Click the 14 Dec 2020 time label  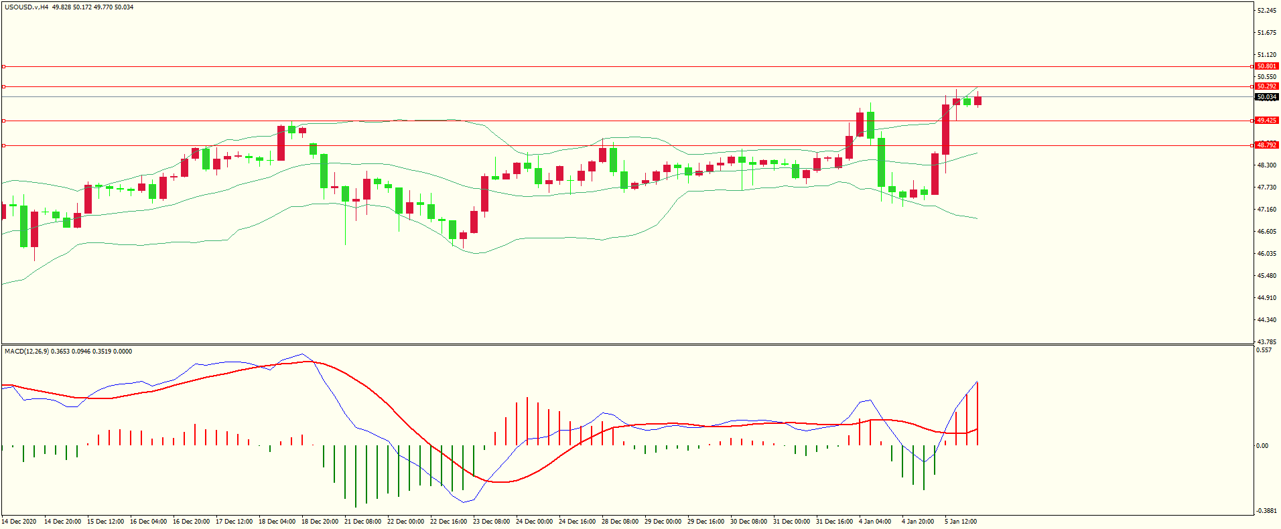click(x=19, y=522)
